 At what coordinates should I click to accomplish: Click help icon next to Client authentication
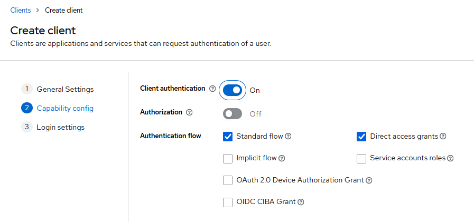[212, 89]
